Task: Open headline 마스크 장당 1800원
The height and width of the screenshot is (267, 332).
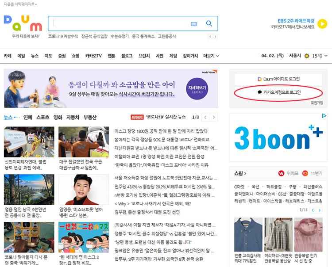Action: click(x=161, y=131)
